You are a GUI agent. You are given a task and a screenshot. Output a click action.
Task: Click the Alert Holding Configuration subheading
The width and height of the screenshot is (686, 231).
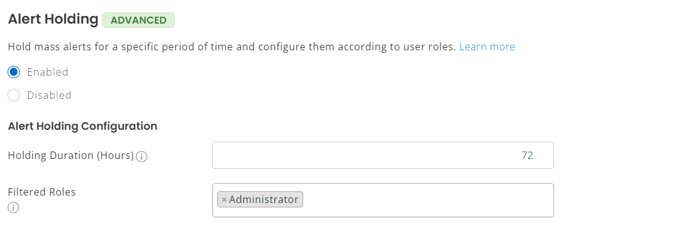tap(82, 126)
